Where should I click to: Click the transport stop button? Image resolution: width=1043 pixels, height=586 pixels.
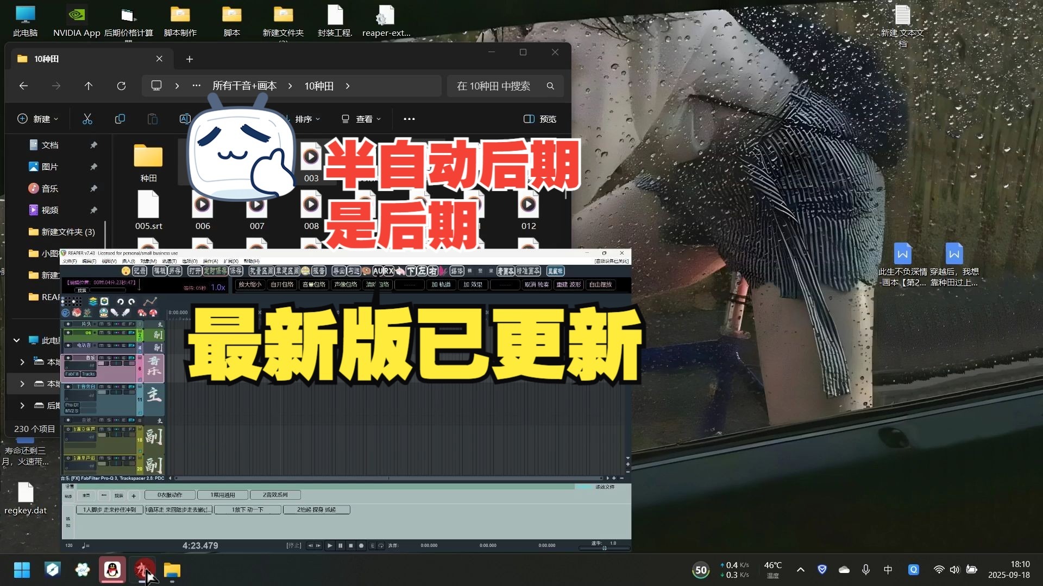click(351, 546)
